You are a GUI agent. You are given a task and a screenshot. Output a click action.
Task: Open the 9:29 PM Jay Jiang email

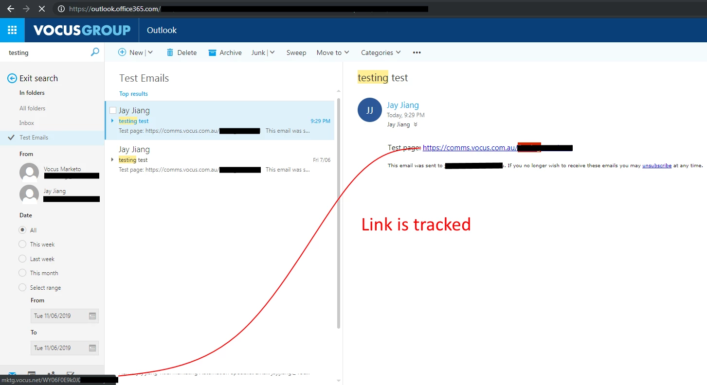(x=219, y=121)
